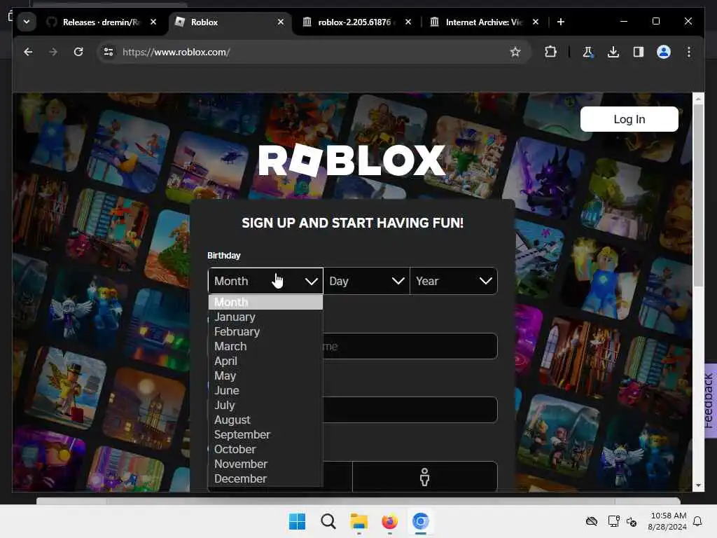Select the Roblox tab

click(x=229, y=22)
